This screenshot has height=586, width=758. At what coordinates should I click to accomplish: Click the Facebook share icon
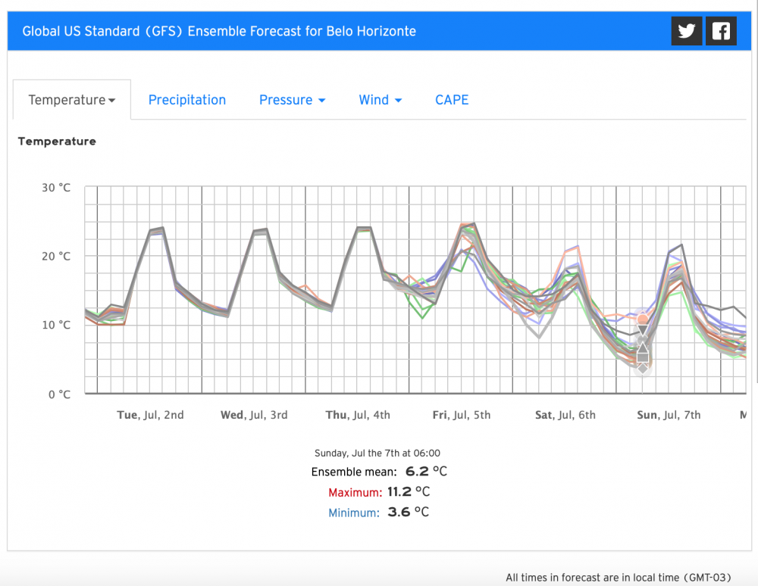pos(721,31)
